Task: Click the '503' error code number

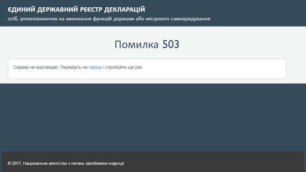Action: pyautogui.click(x=171, y=44)
